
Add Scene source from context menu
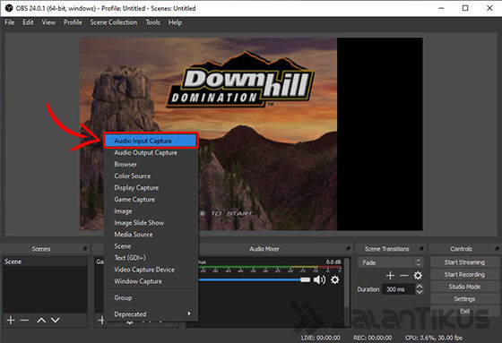pyautogui.click(x=151, y=246)
